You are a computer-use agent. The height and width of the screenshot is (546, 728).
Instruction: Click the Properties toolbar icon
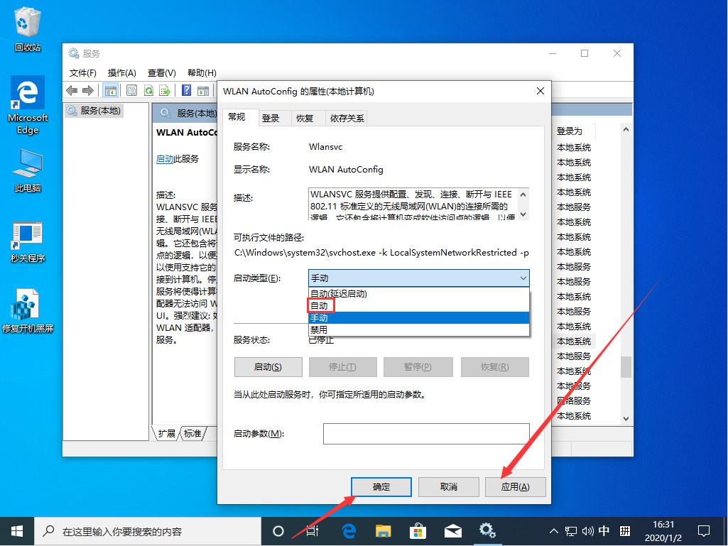[x=131, y=90]
